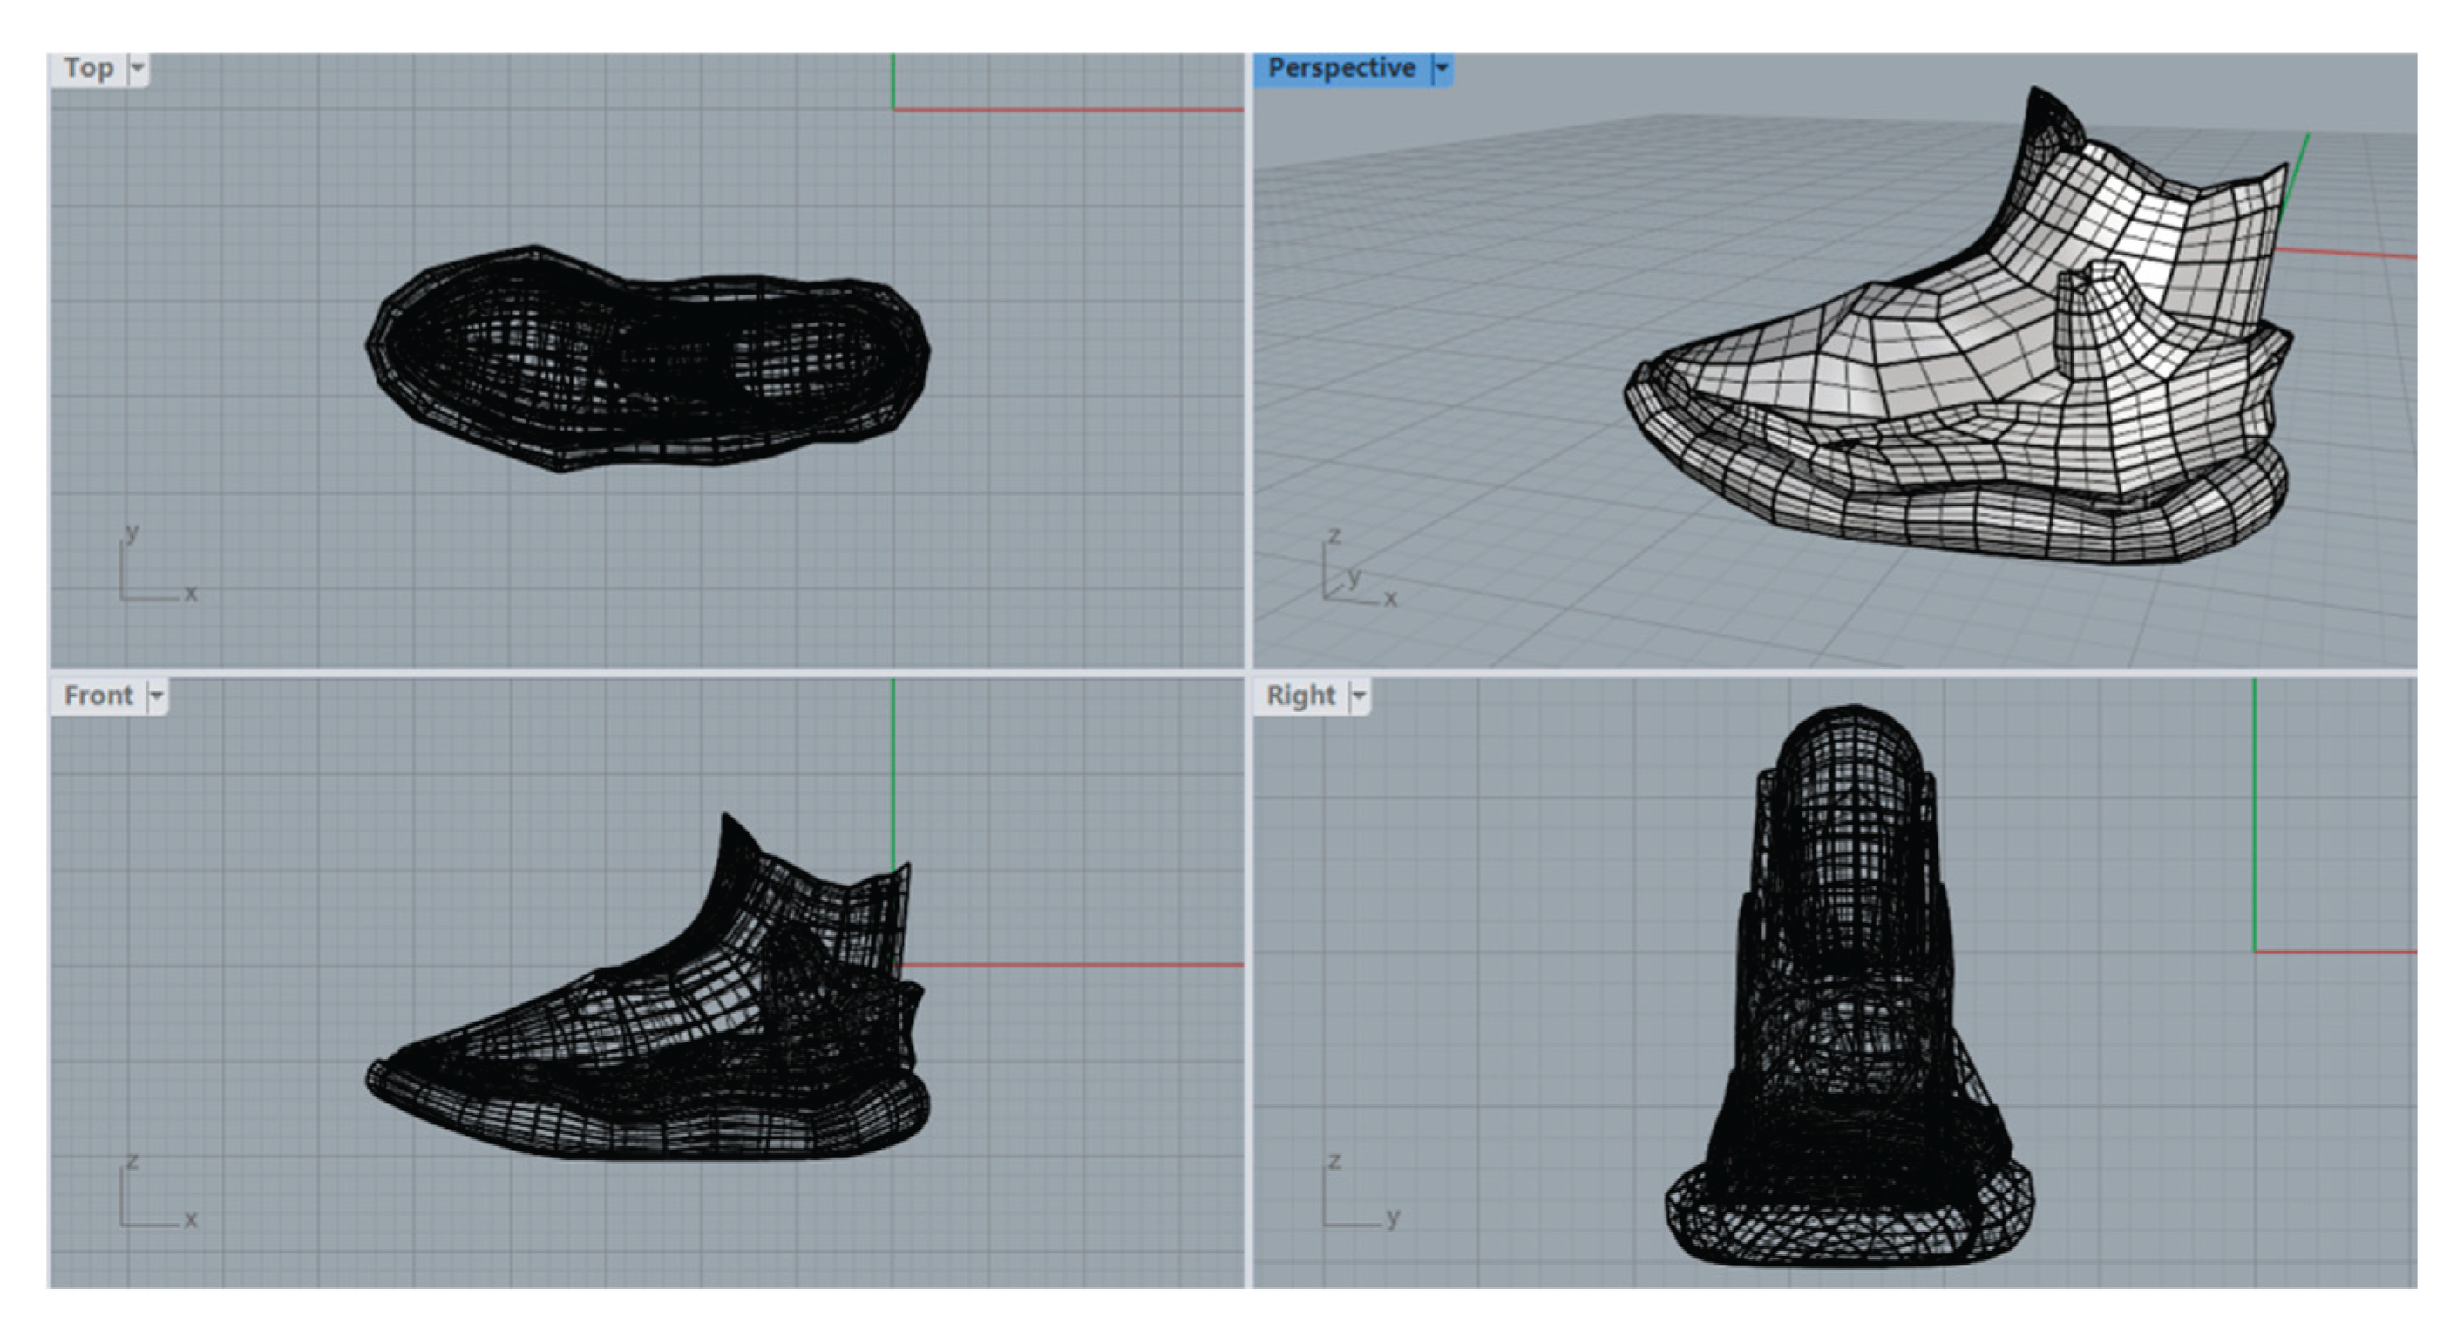
Task: Click the red X-axis line in Top viewport
Action: (1069, 111)
